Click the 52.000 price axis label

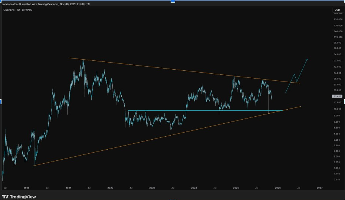[338, 60]
